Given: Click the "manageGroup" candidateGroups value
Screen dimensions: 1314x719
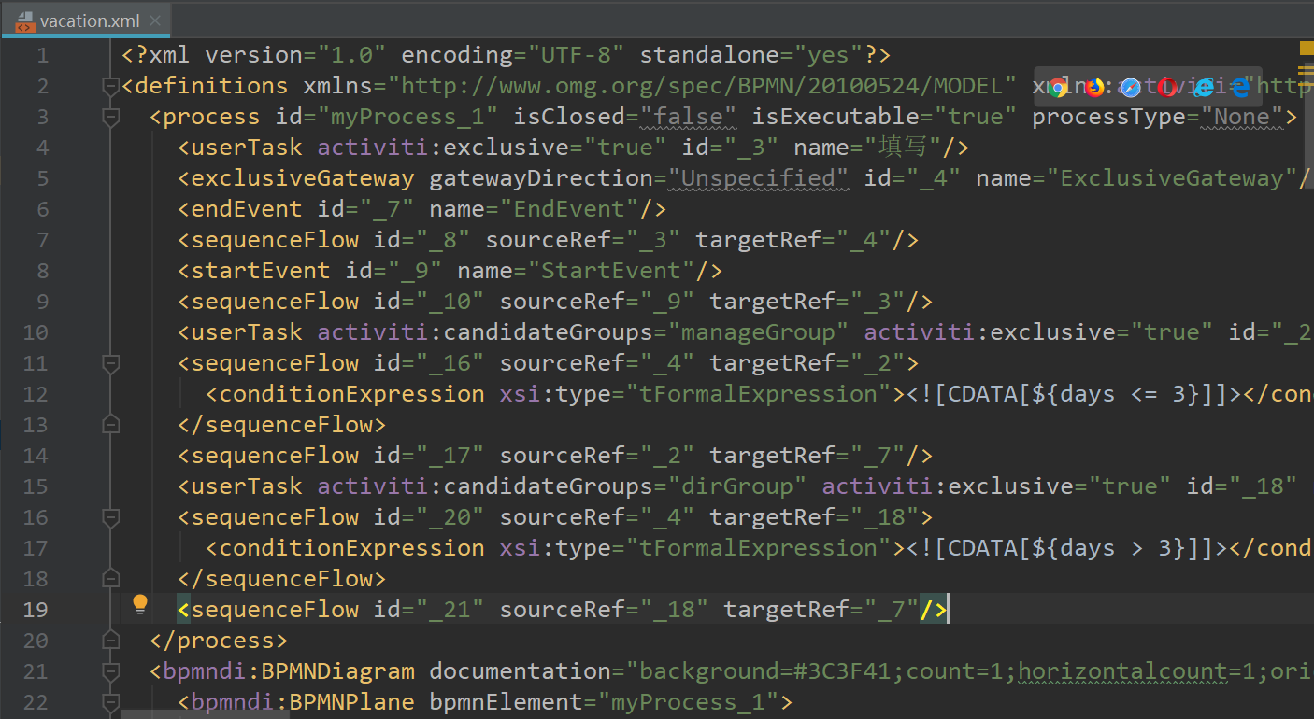Looking at the screenshot, I should pos(757,332).
